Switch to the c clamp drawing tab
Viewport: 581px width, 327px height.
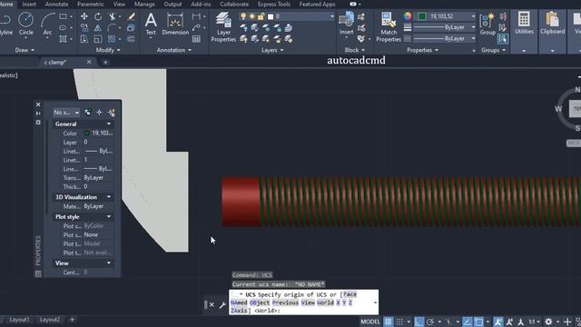[x=54, y=63]
